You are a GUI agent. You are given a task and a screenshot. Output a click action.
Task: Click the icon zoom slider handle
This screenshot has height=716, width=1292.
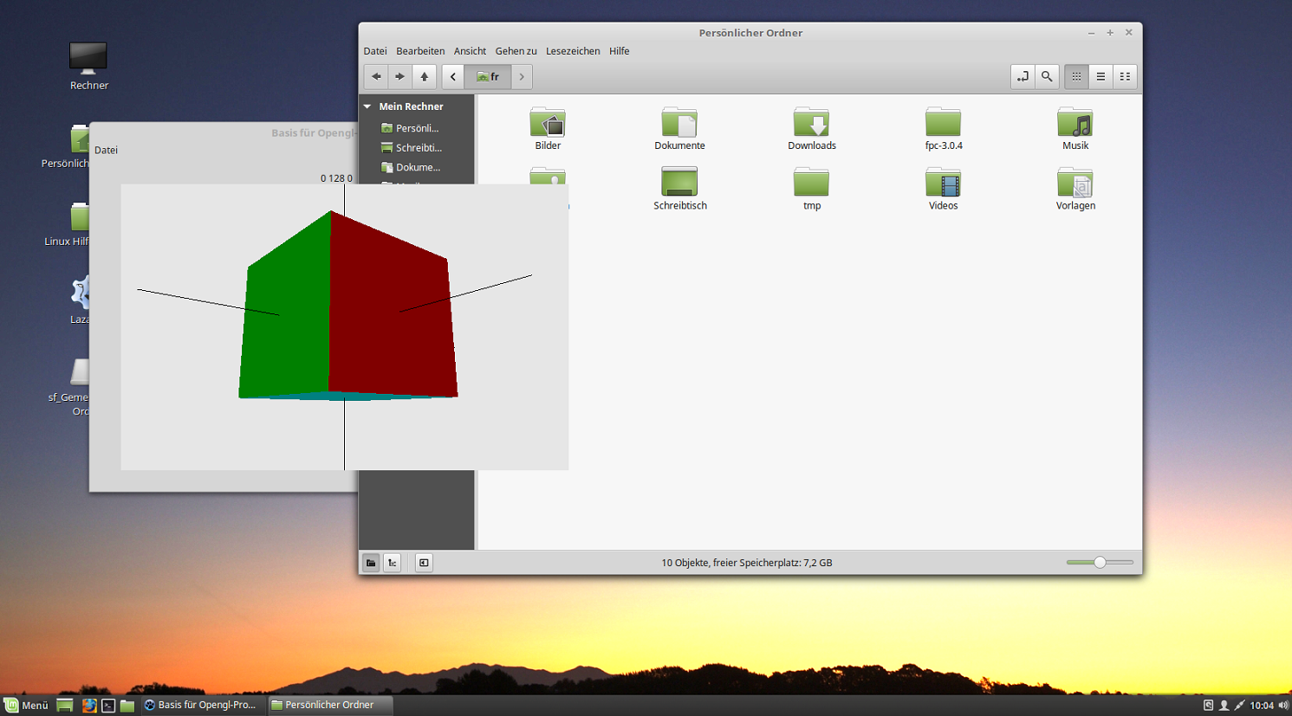[1100, 563]
